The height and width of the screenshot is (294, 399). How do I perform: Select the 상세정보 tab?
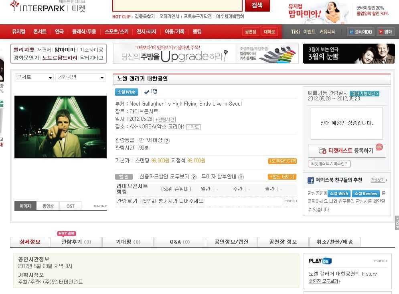[30, 242]
